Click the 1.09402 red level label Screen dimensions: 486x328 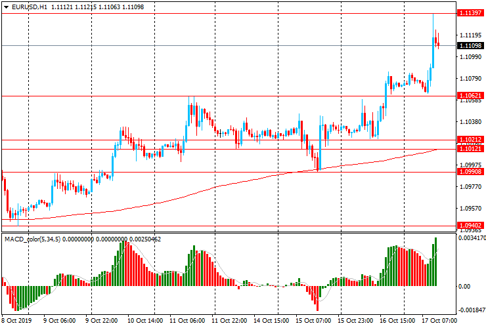coord(470,226)
